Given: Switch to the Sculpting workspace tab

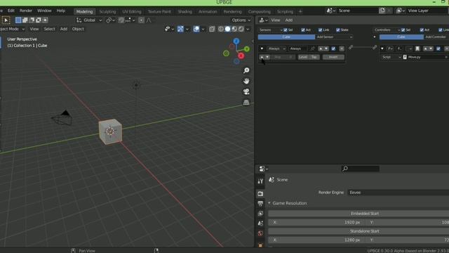Looking at the screenshot, I should coord(107,11).
